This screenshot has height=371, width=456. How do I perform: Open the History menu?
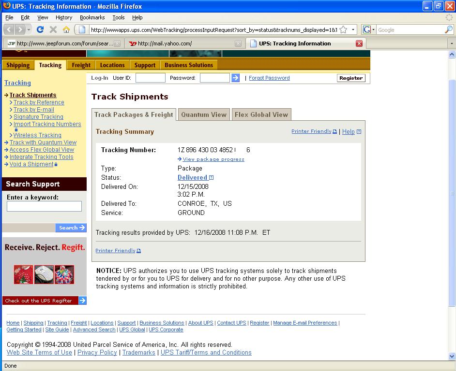coord(64,17)
